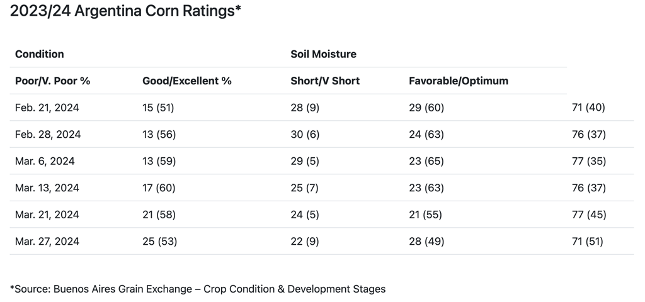Click the "Favorable/Optimum" column header

[459, 81]
